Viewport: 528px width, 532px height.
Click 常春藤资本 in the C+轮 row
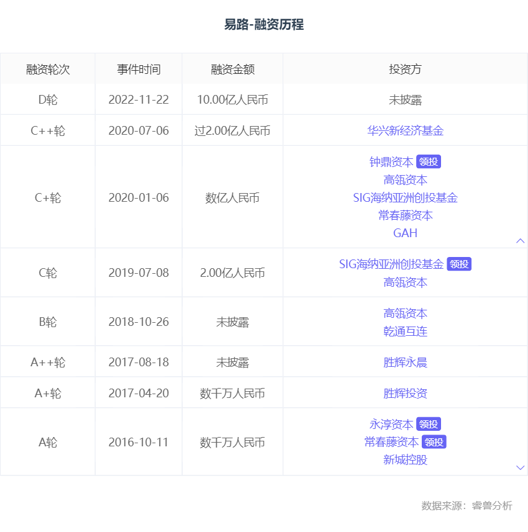click(405, 215)
